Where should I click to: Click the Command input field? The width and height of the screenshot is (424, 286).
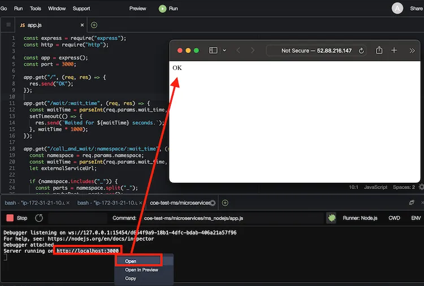click(232, 218)
